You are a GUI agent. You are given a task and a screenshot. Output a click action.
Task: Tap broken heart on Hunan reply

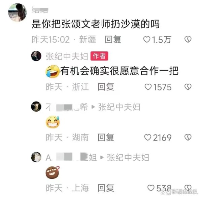(188, 137)
